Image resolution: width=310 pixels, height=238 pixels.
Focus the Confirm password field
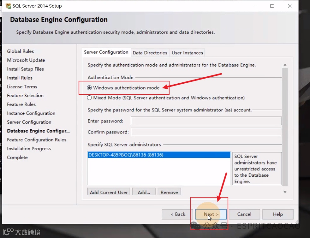point(206,132)
